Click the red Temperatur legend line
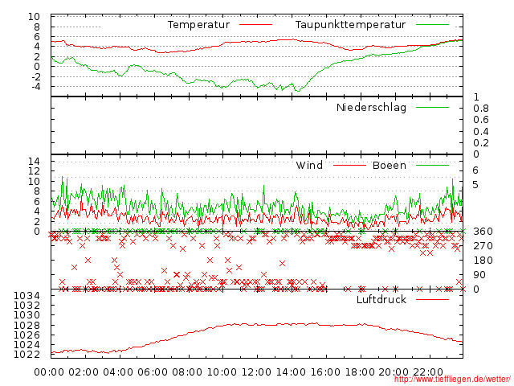 click(255, 25)
